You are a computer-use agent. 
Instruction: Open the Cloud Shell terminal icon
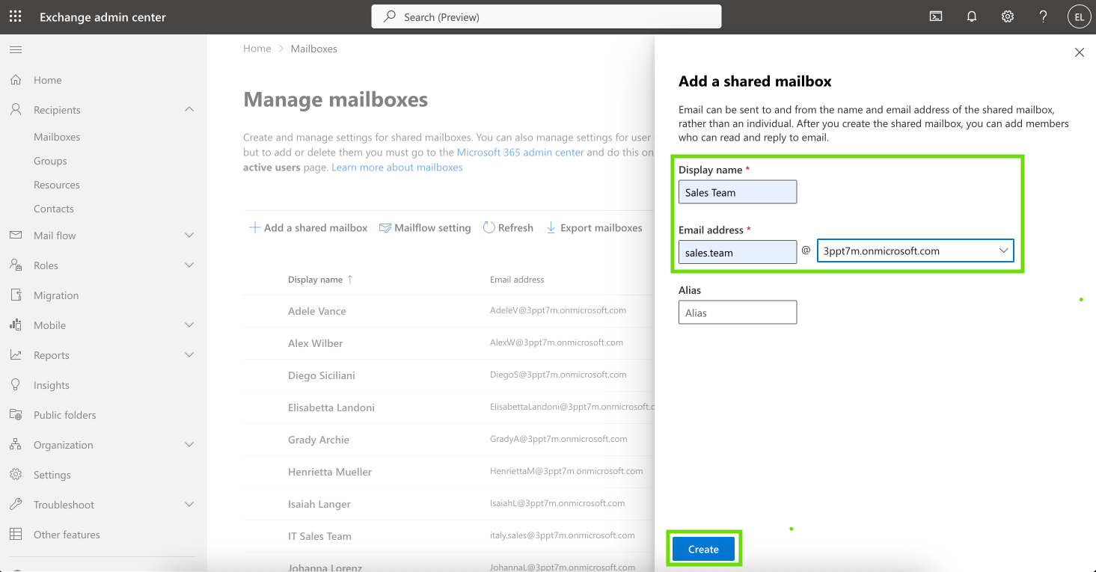point(936,16)
